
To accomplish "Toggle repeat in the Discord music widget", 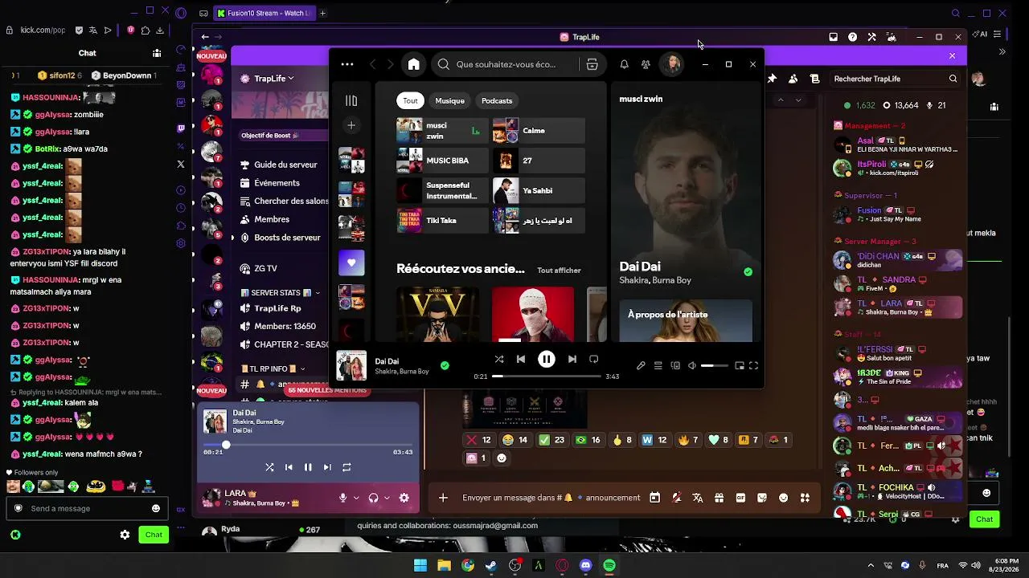I will coord(346,467).
